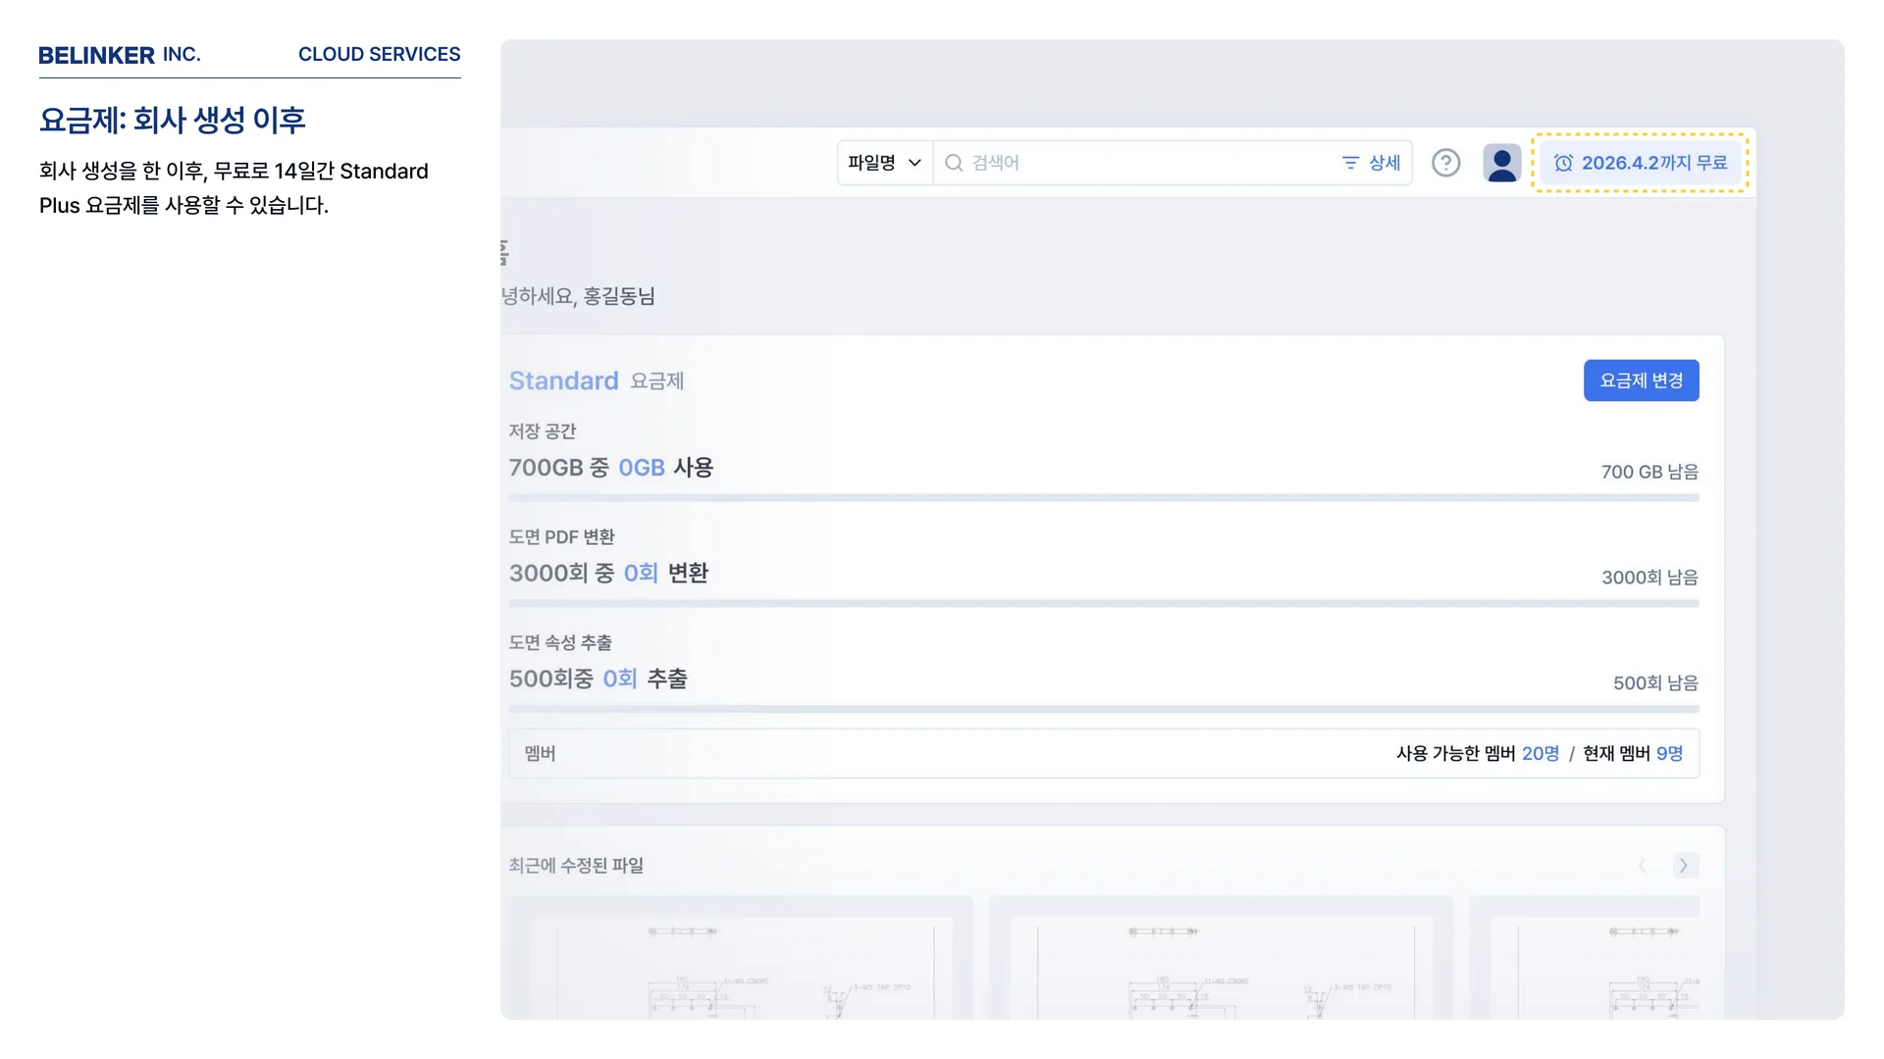The width and height of the screenshot is (1884, 1059).
Task: Open the third recent drawing thumbnail
Action: [x=1590, y=966]
